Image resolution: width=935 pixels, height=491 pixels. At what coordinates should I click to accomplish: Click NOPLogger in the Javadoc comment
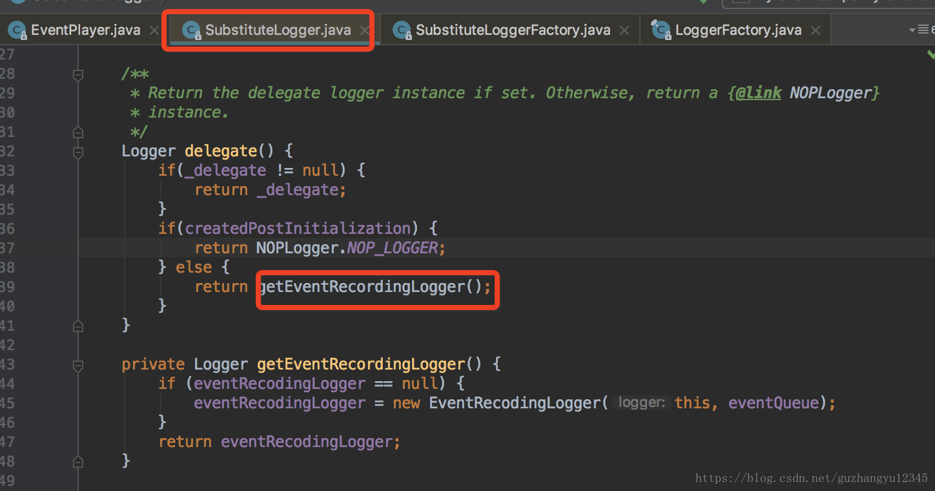click(x=830, y=93)
